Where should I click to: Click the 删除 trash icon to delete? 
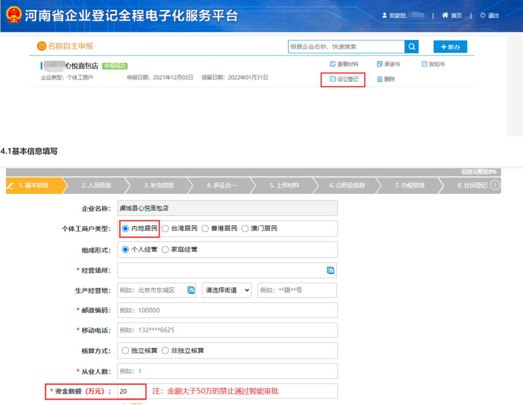click(x=380, y=79)
